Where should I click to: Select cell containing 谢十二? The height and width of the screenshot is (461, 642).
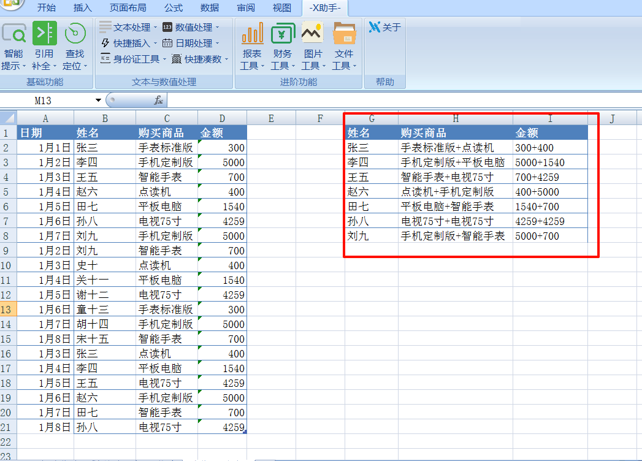tap(105, 295)
